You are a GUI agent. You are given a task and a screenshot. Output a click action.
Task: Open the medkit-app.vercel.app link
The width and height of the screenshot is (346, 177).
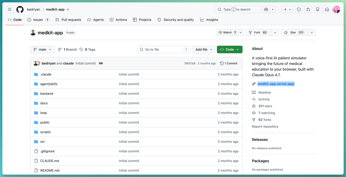tap(276, 84)
